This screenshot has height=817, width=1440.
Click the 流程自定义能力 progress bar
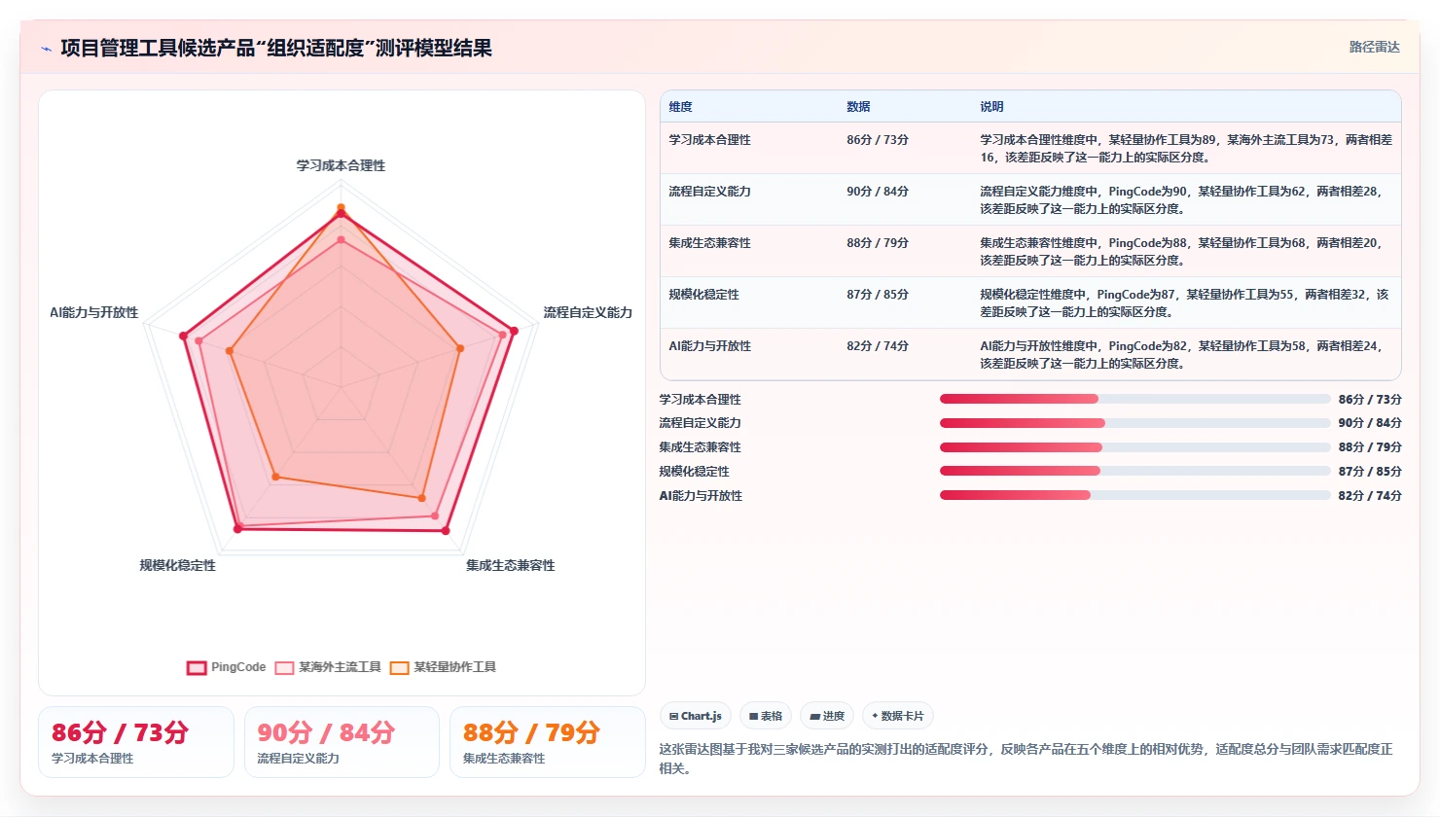[x=1134, y=423]
